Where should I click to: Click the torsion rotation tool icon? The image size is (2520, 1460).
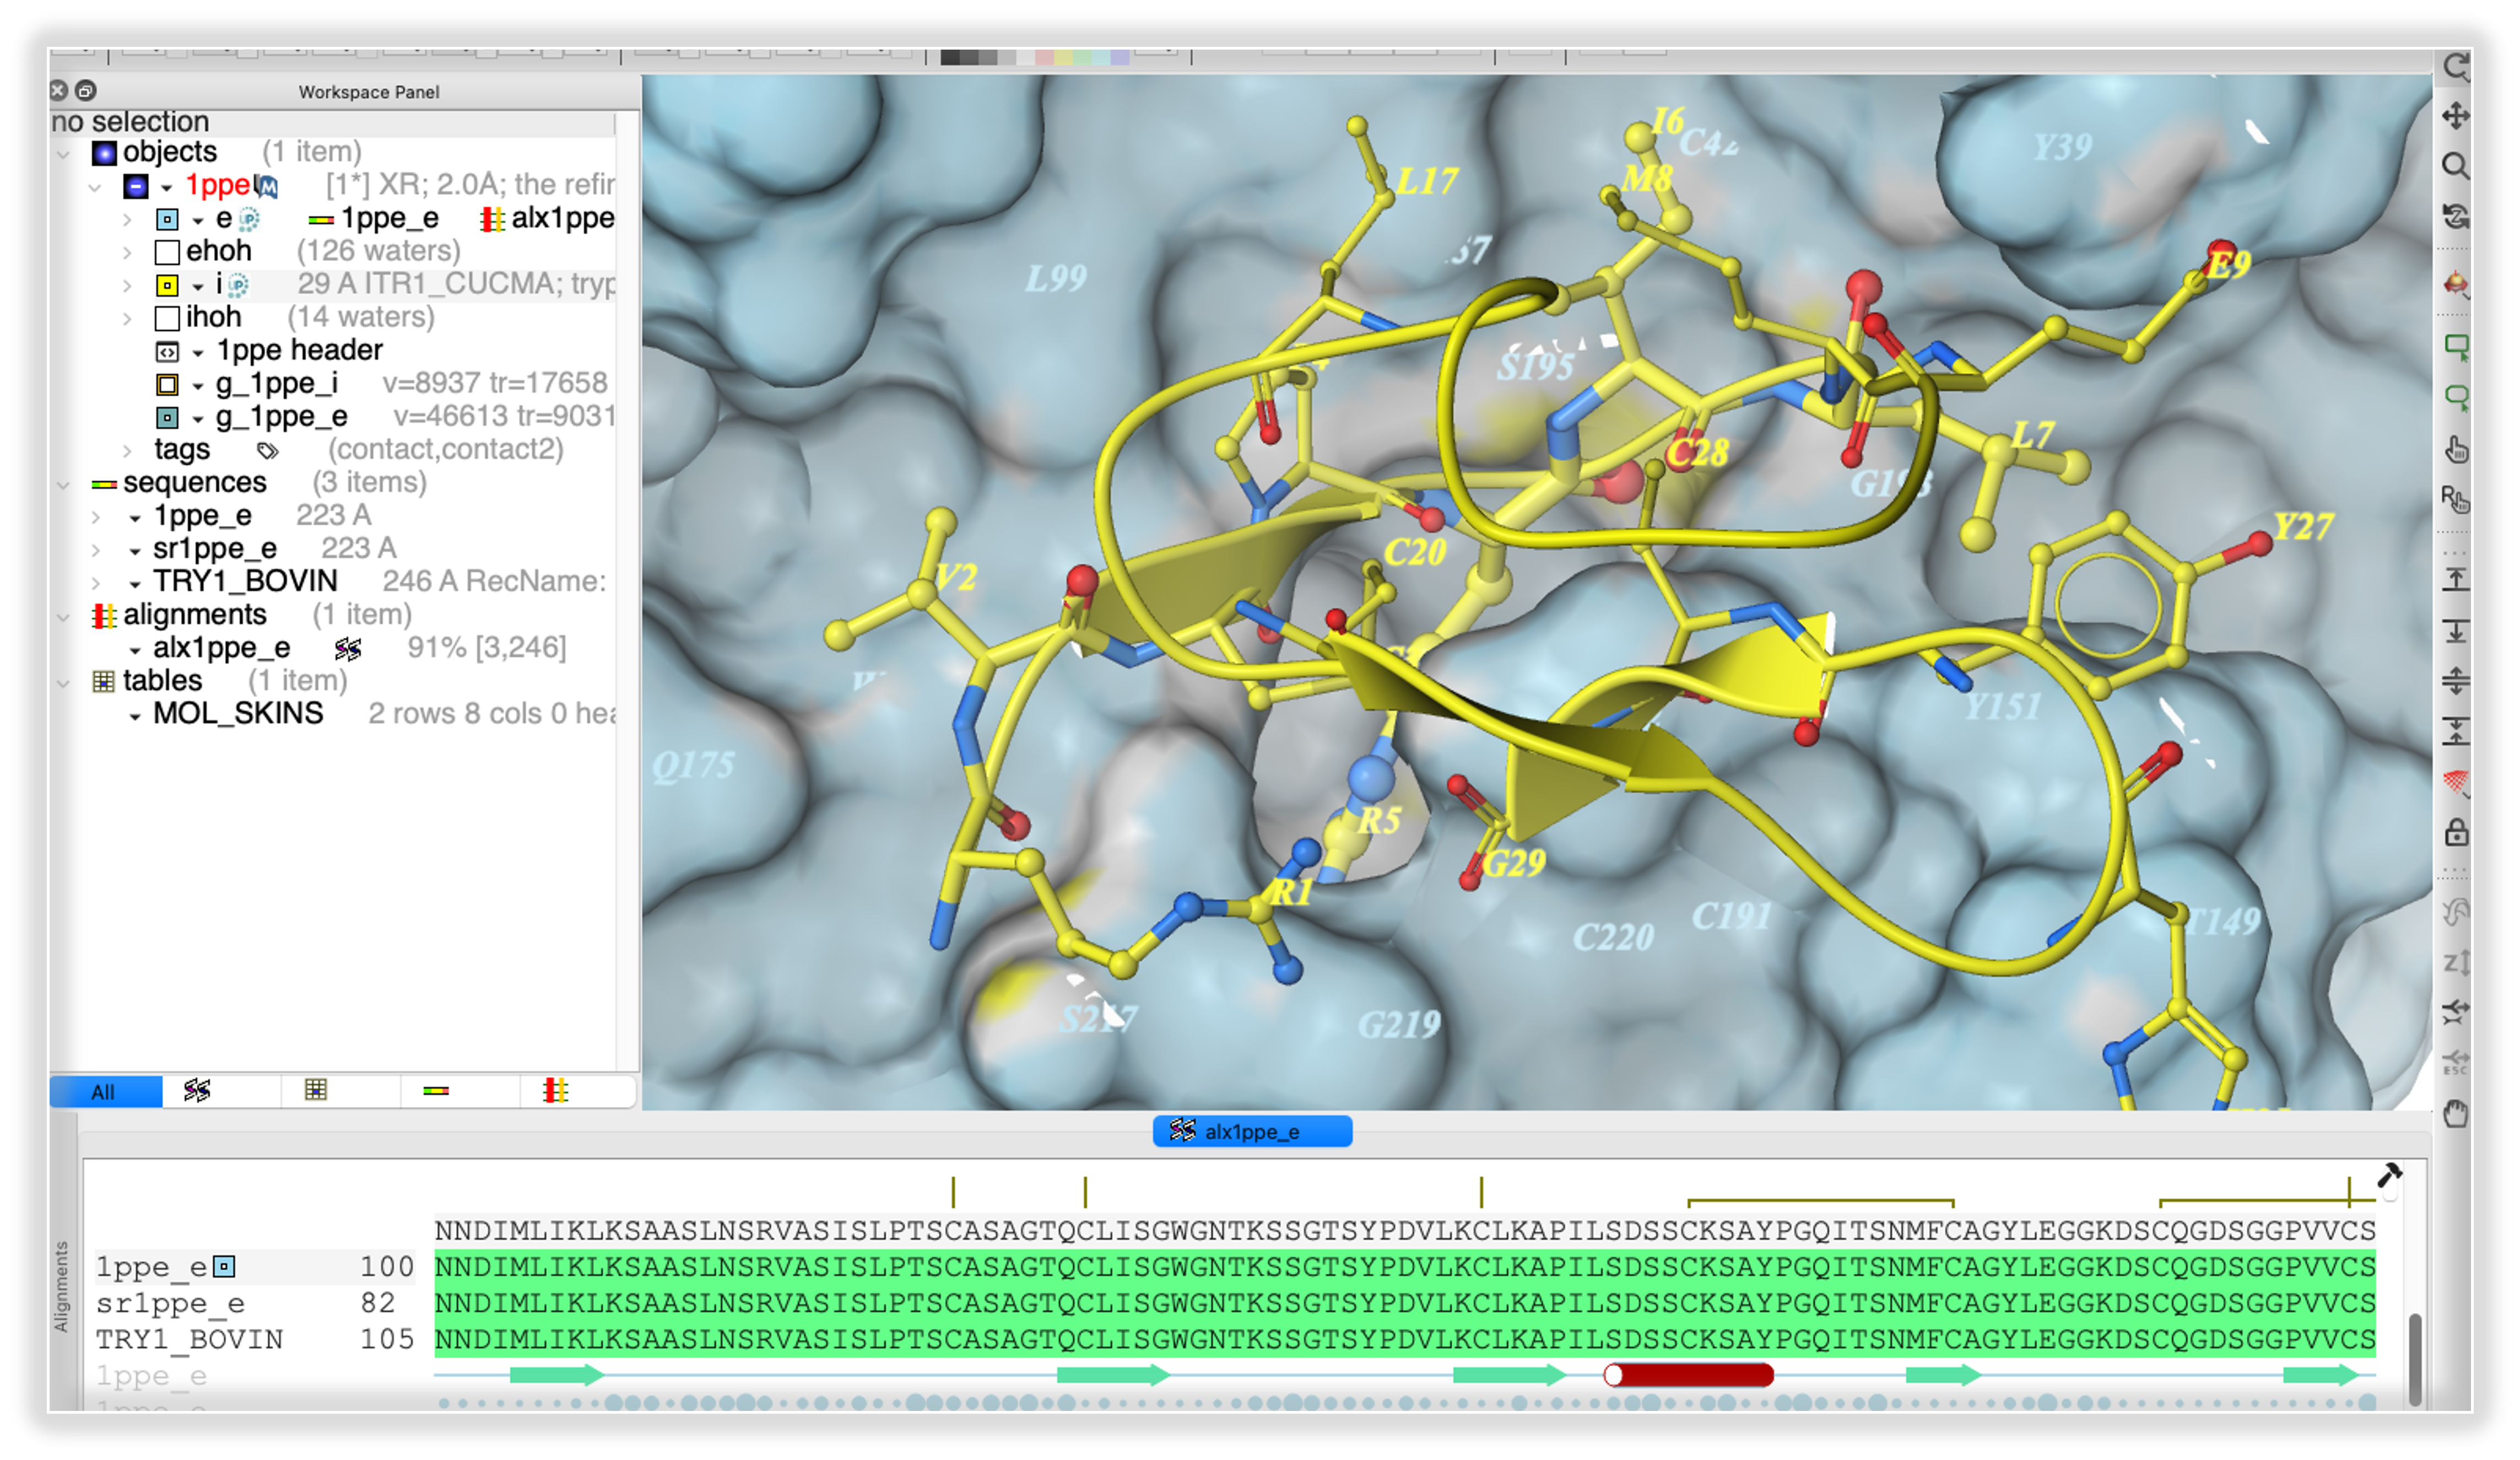pos(2456,912)
